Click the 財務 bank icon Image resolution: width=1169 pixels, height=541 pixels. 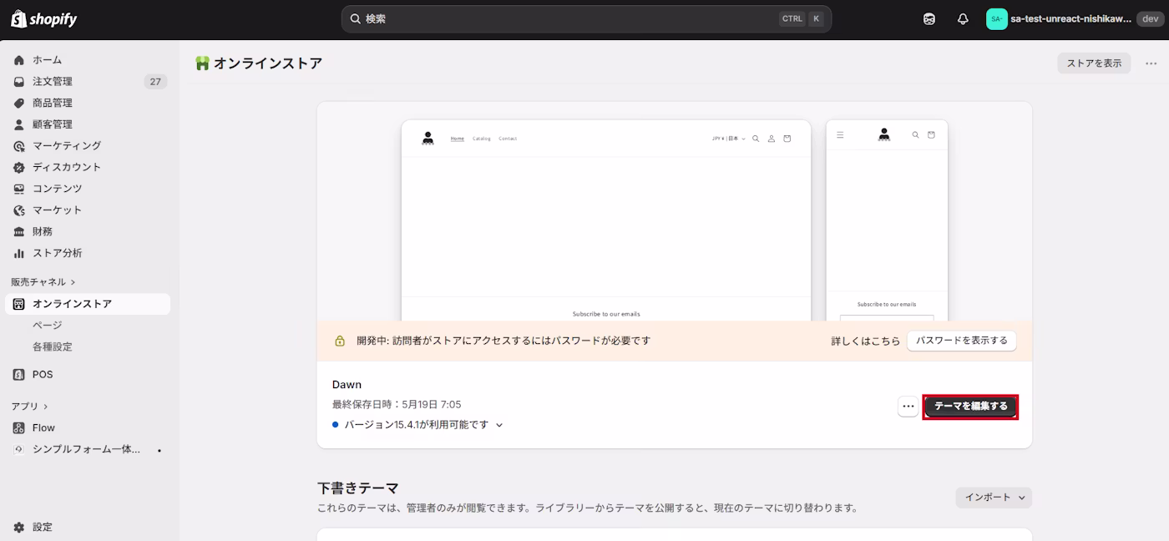point(19,232)
